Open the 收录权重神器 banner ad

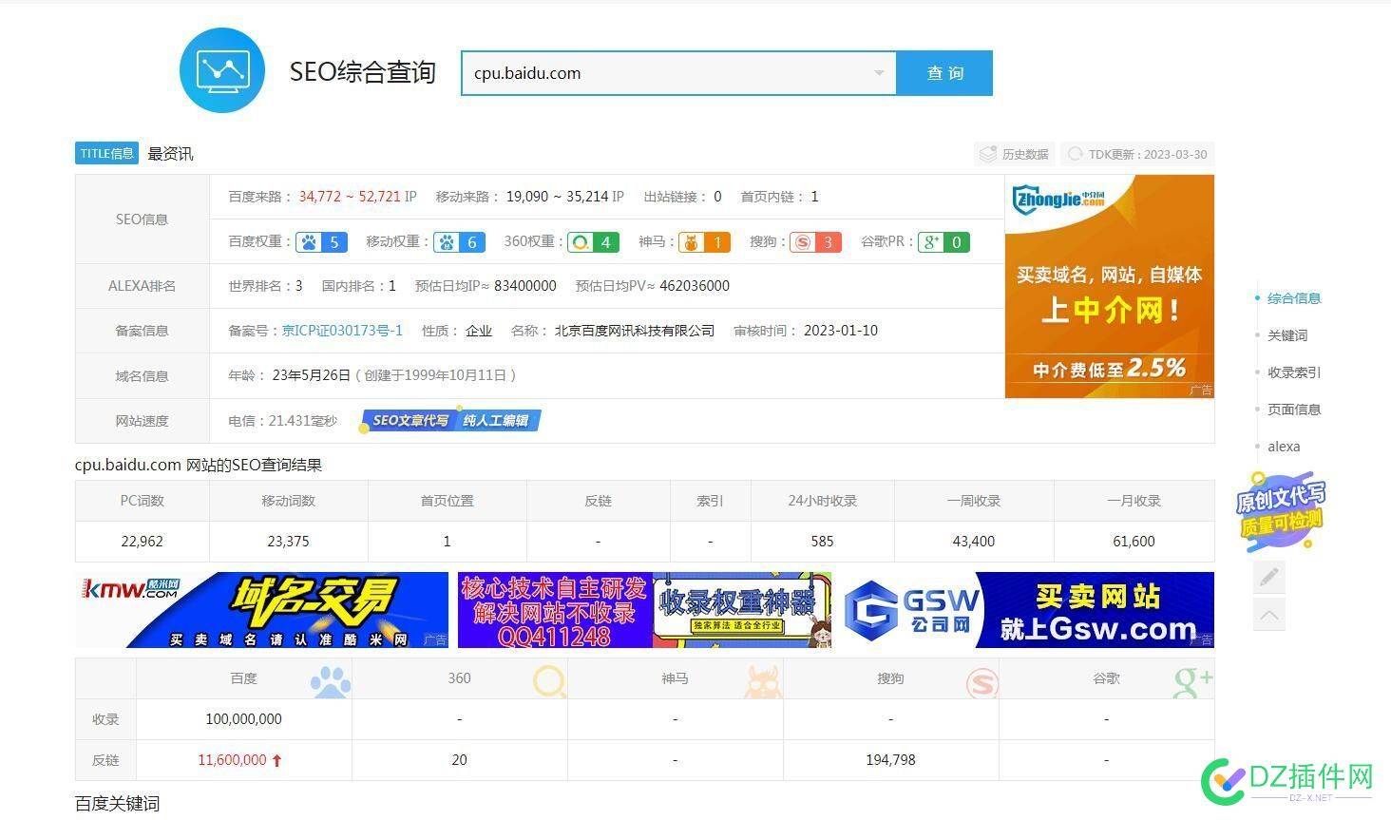[x=645, y=610]
